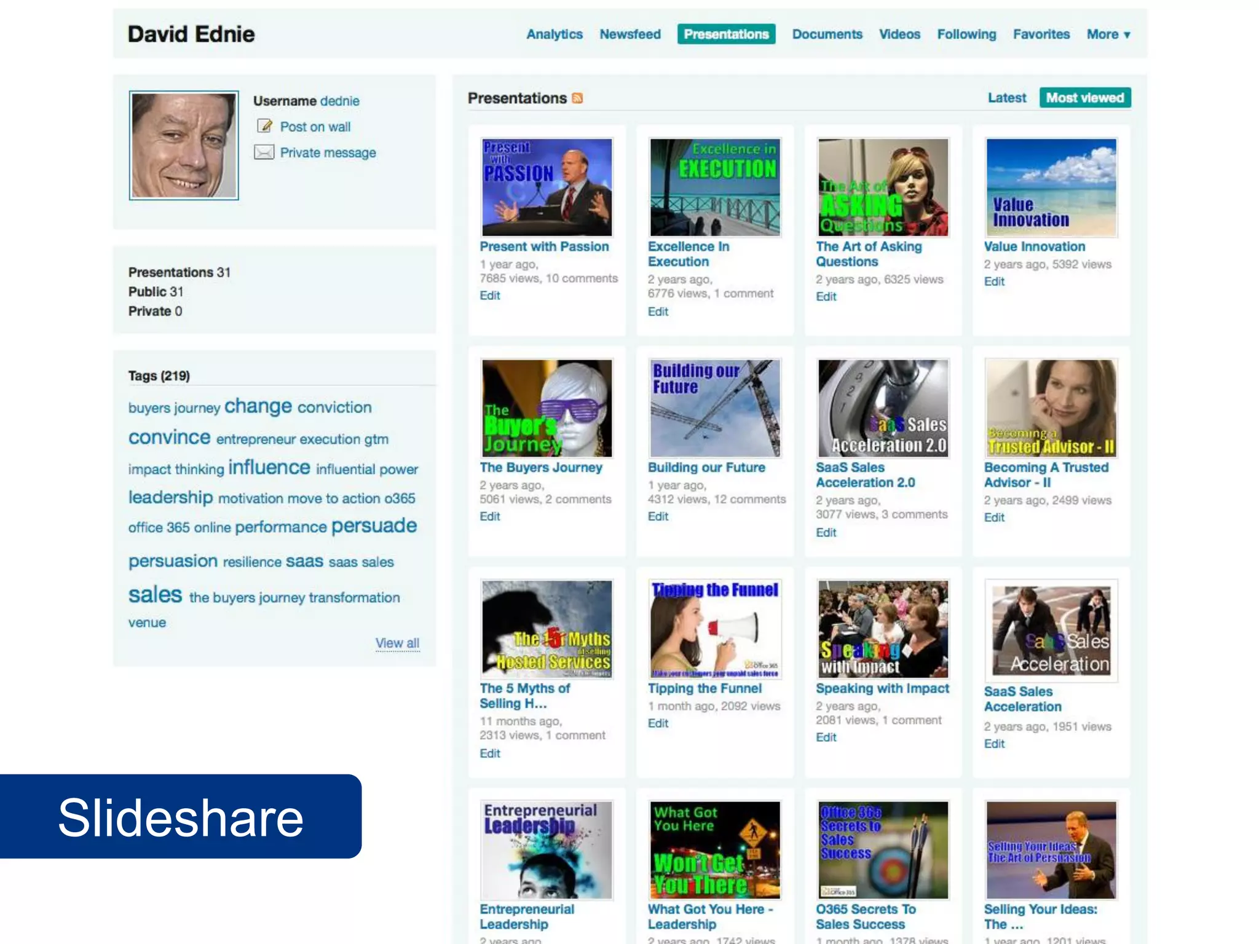Click the 'persuade' tag
The image size is (1259, 944).
pyautogui.click(x=374, y=525)
